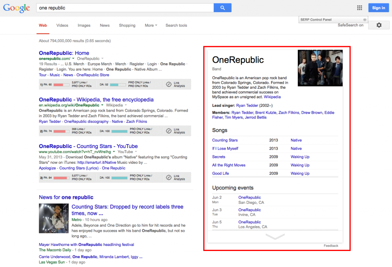Image resolution: width=392 pixels, height=267 pixels.
Task: Open the settings gear icon
Action: tap(379, 25)
